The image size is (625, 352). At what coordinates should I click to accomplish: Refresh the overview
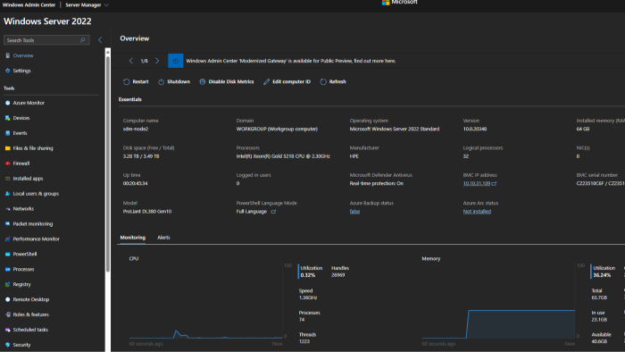click(x=333, y=81)
